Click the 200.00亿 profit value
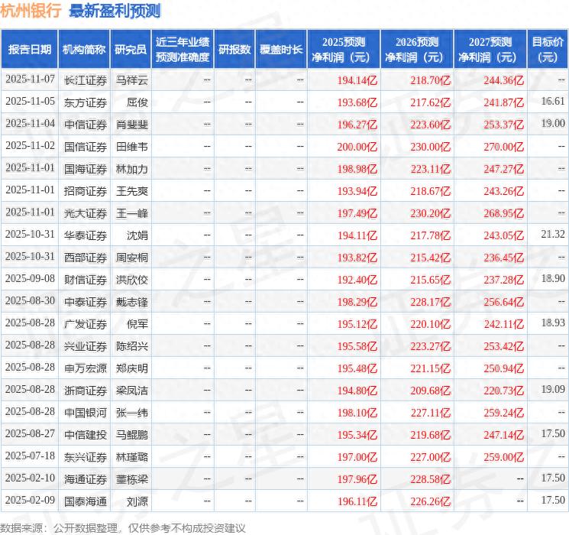569x535 pixels. pyautogui.click(x=357, y=147)
